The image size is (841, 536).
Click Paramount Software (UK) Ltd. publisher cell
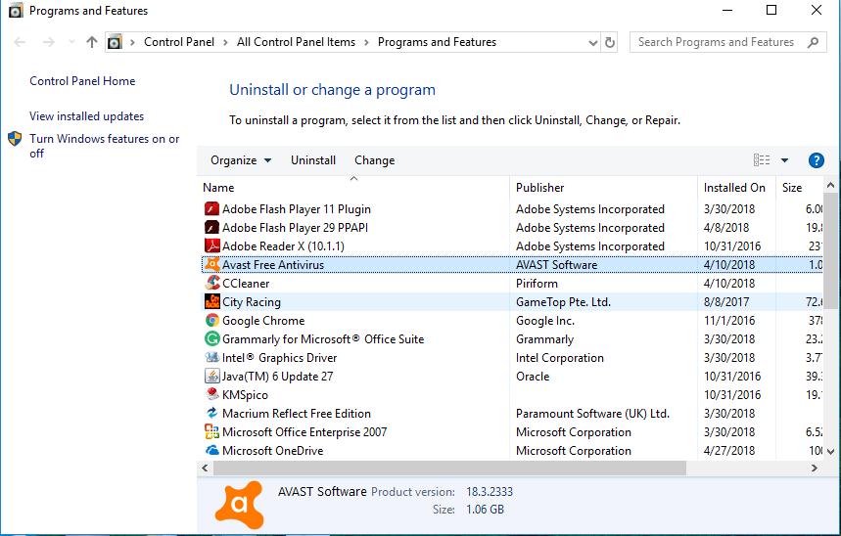pyautogui.click(x=592, y=414)
